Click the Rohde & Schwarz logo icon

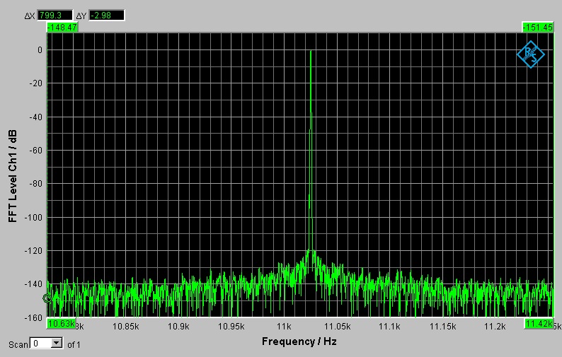point(530,54)
